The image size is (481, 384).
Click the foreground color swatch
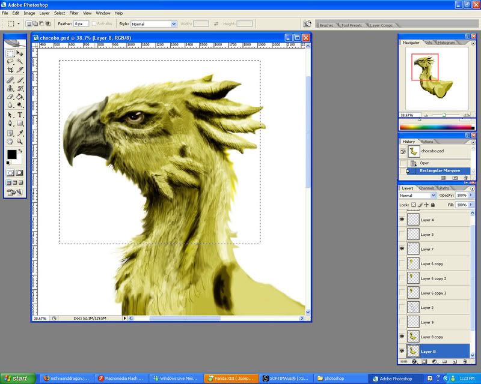point(11,154)
